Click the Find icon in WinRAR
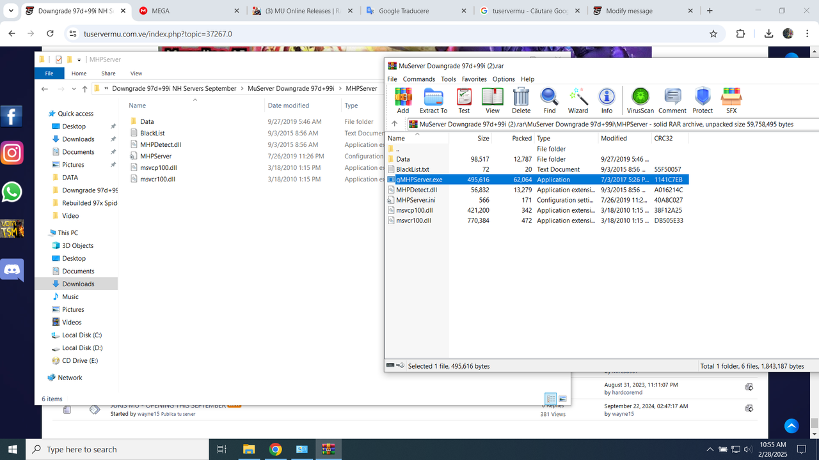This screenshot has height=460, width=819. (x=549, y=101)
